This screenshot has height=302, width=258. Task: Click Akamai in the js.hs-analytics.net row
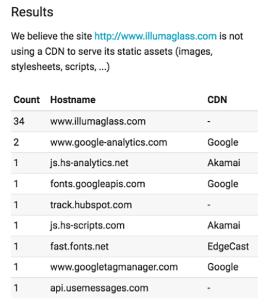pos(224,163)
